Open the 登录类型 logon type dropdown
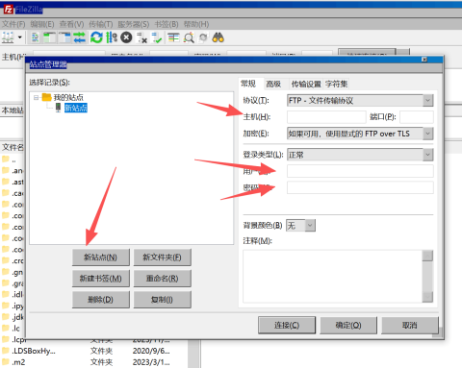The image size is (462, 368). pos(360,155)
